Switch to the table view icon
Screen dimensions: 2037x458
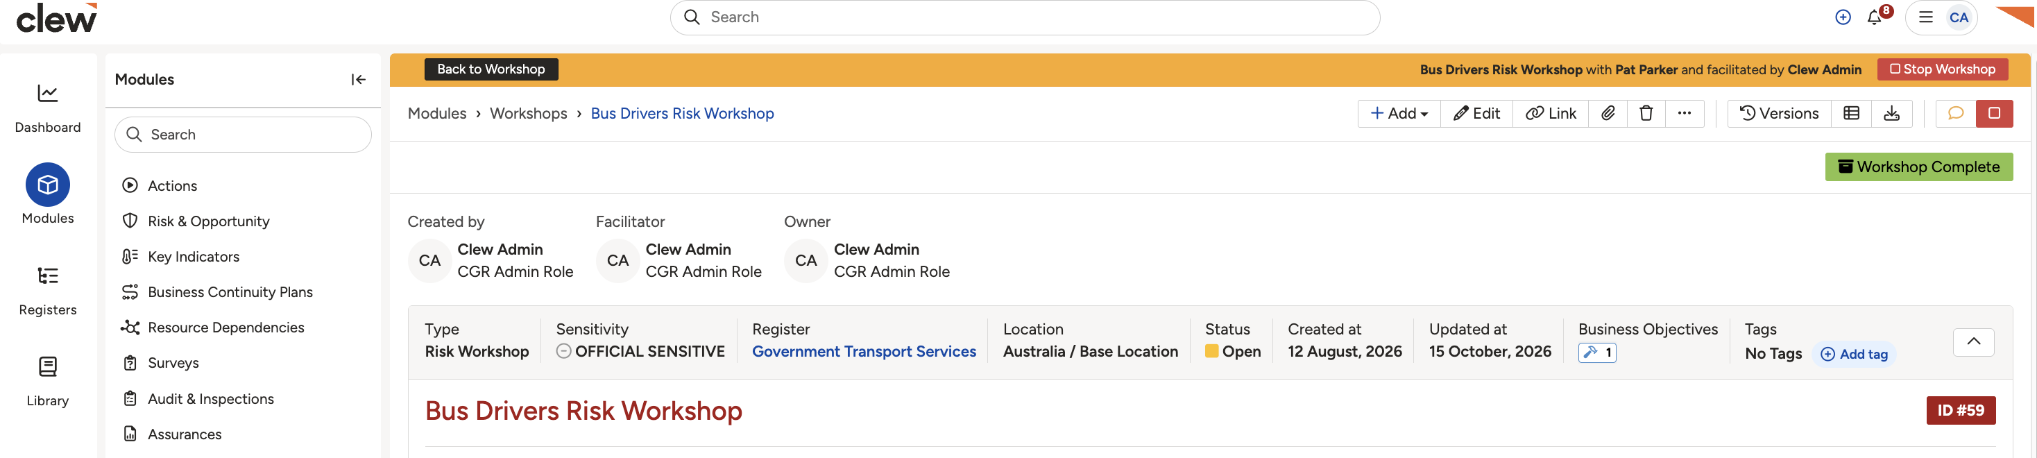(x=1850, y=113)
